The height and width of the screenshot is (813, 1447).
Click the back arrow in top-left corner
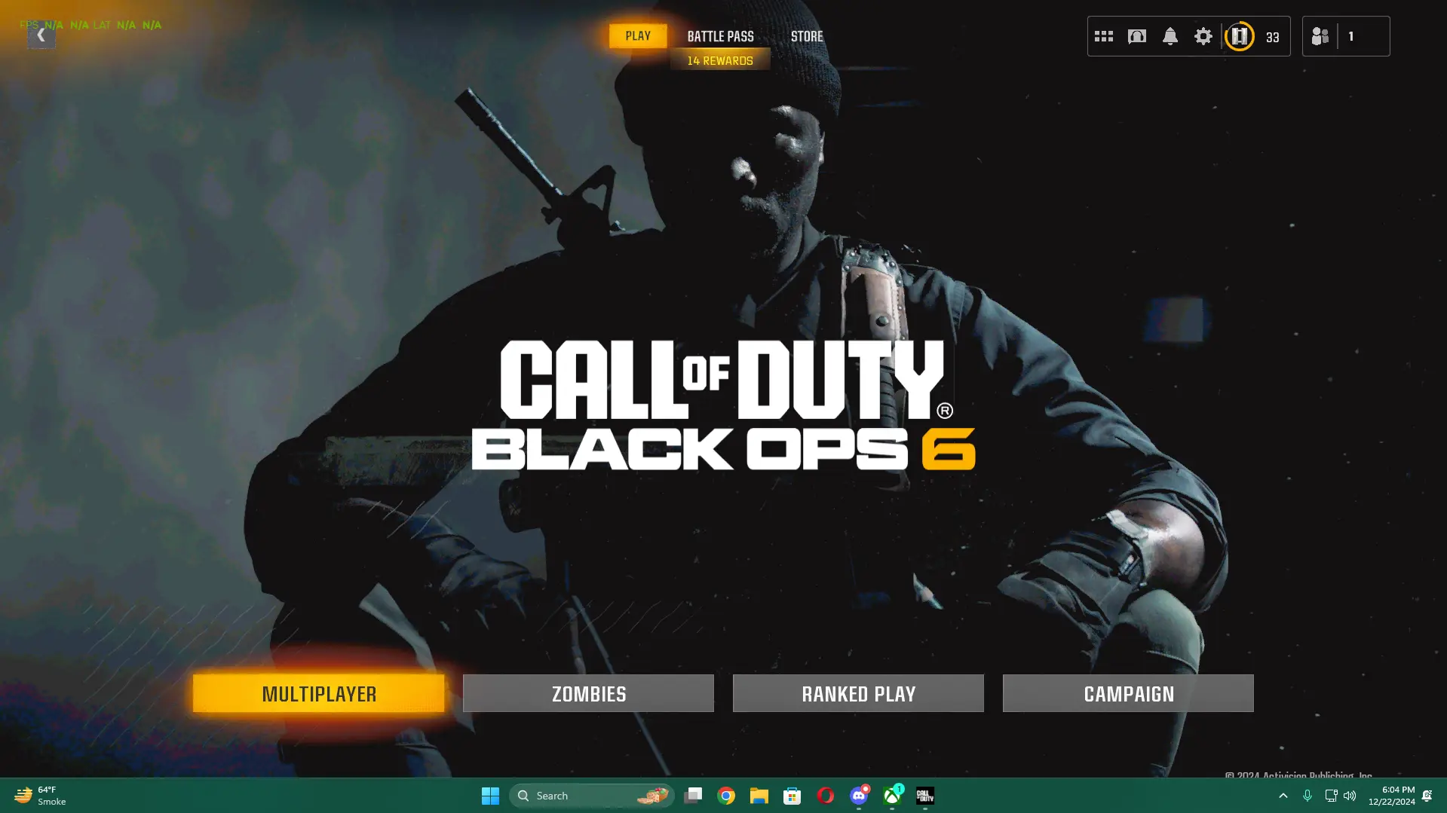pyautogui.click(x=41, y=34)
